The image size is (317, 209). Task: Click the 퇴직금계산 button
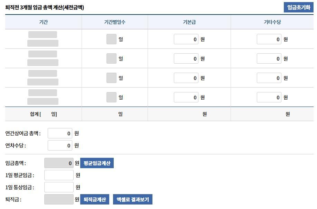point(95,199)
